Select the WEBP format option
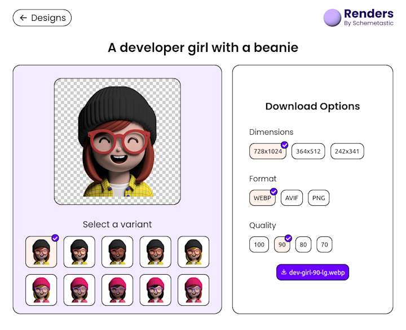This screenshot has height=330, width=406. point(262,198)
